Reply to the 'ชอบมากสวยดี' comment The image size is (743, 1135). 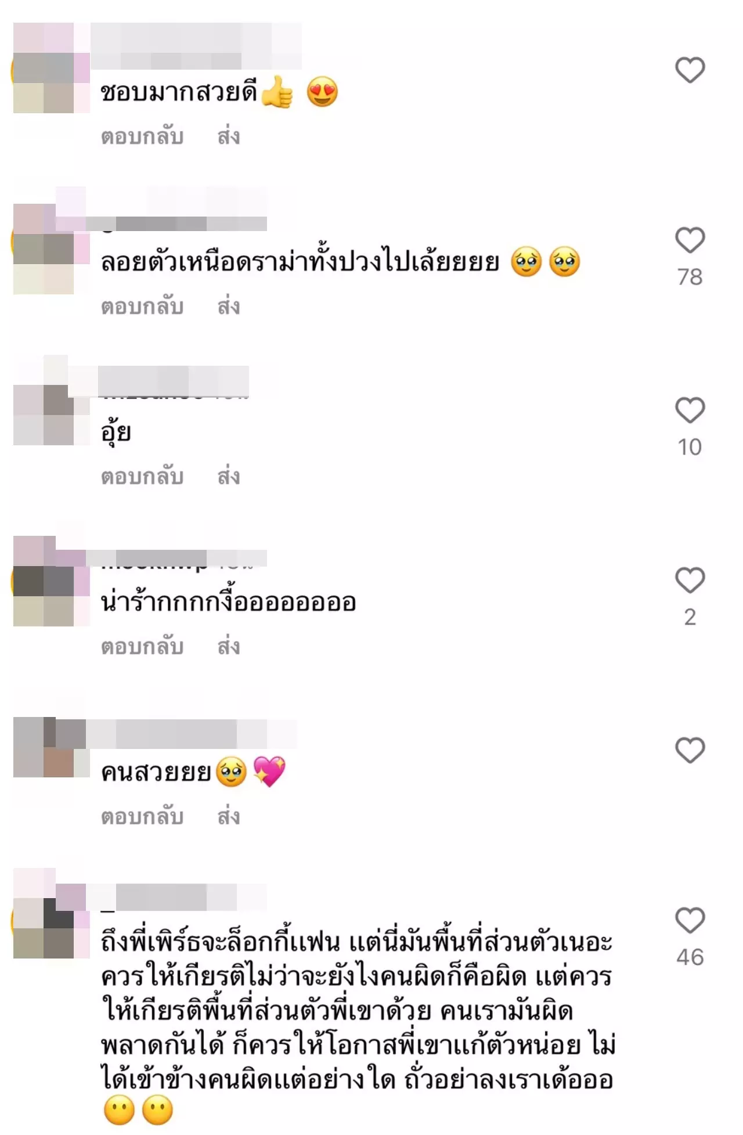point(142,136)
